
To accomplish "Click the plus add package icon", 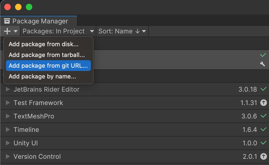I will click(7, 31).
